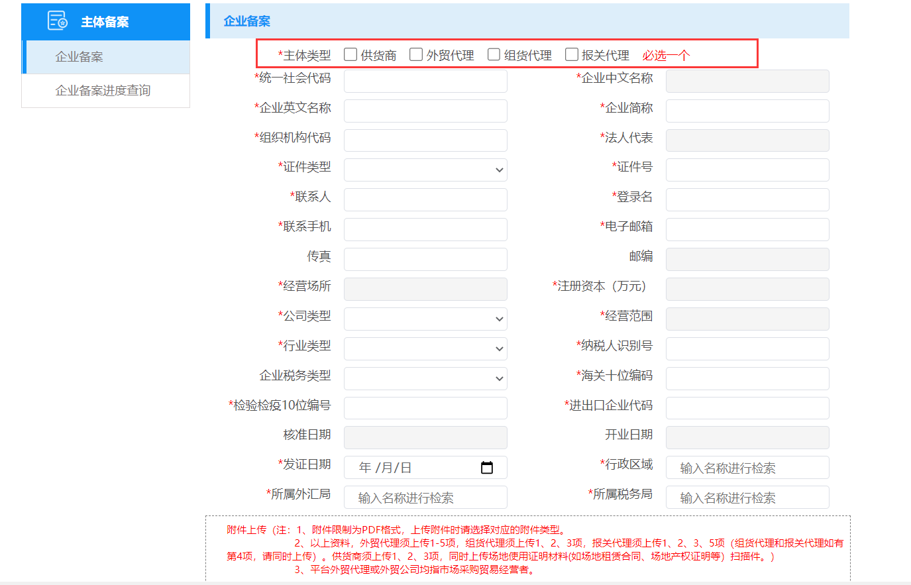Click the 海关十位编码 input field
The height and width of the screenshot is (585, 911).
(x=747, y=378)
